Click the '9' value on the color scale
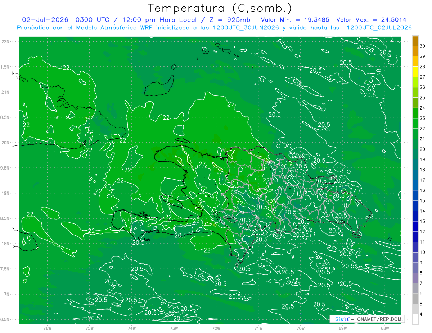This screenshot has width=432, height=333. [x=421, y=263]
